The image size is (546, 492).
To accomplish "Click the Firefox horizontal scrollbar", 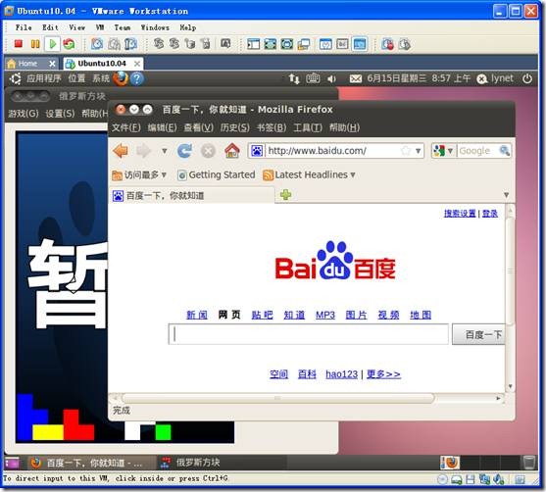I will (277, 398).
